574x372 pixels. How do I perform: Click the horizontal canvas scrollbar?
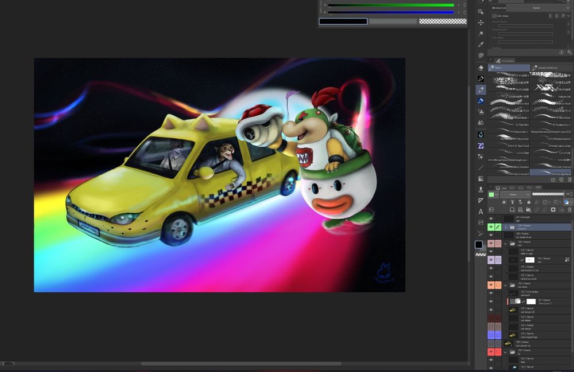(x=241, y=363)
